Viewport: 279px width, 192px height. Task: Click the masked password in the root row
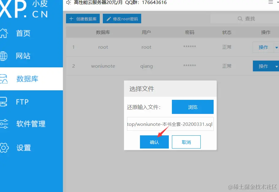click(x=190, y=47)
